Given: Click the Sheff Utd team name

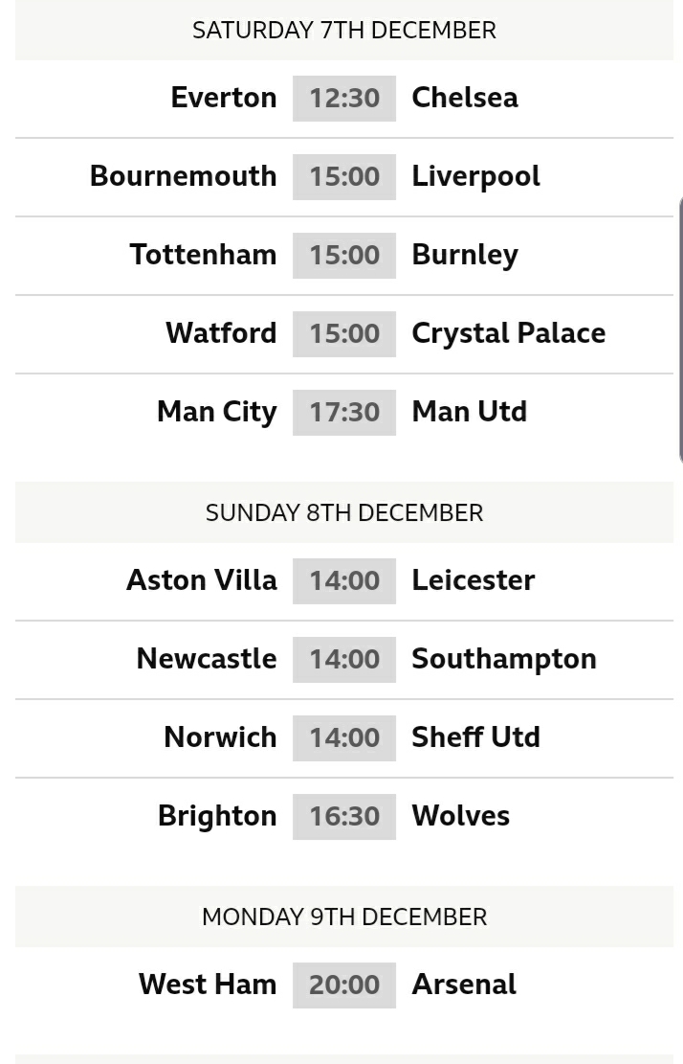Looking at the screenshot, I should 475,737.
